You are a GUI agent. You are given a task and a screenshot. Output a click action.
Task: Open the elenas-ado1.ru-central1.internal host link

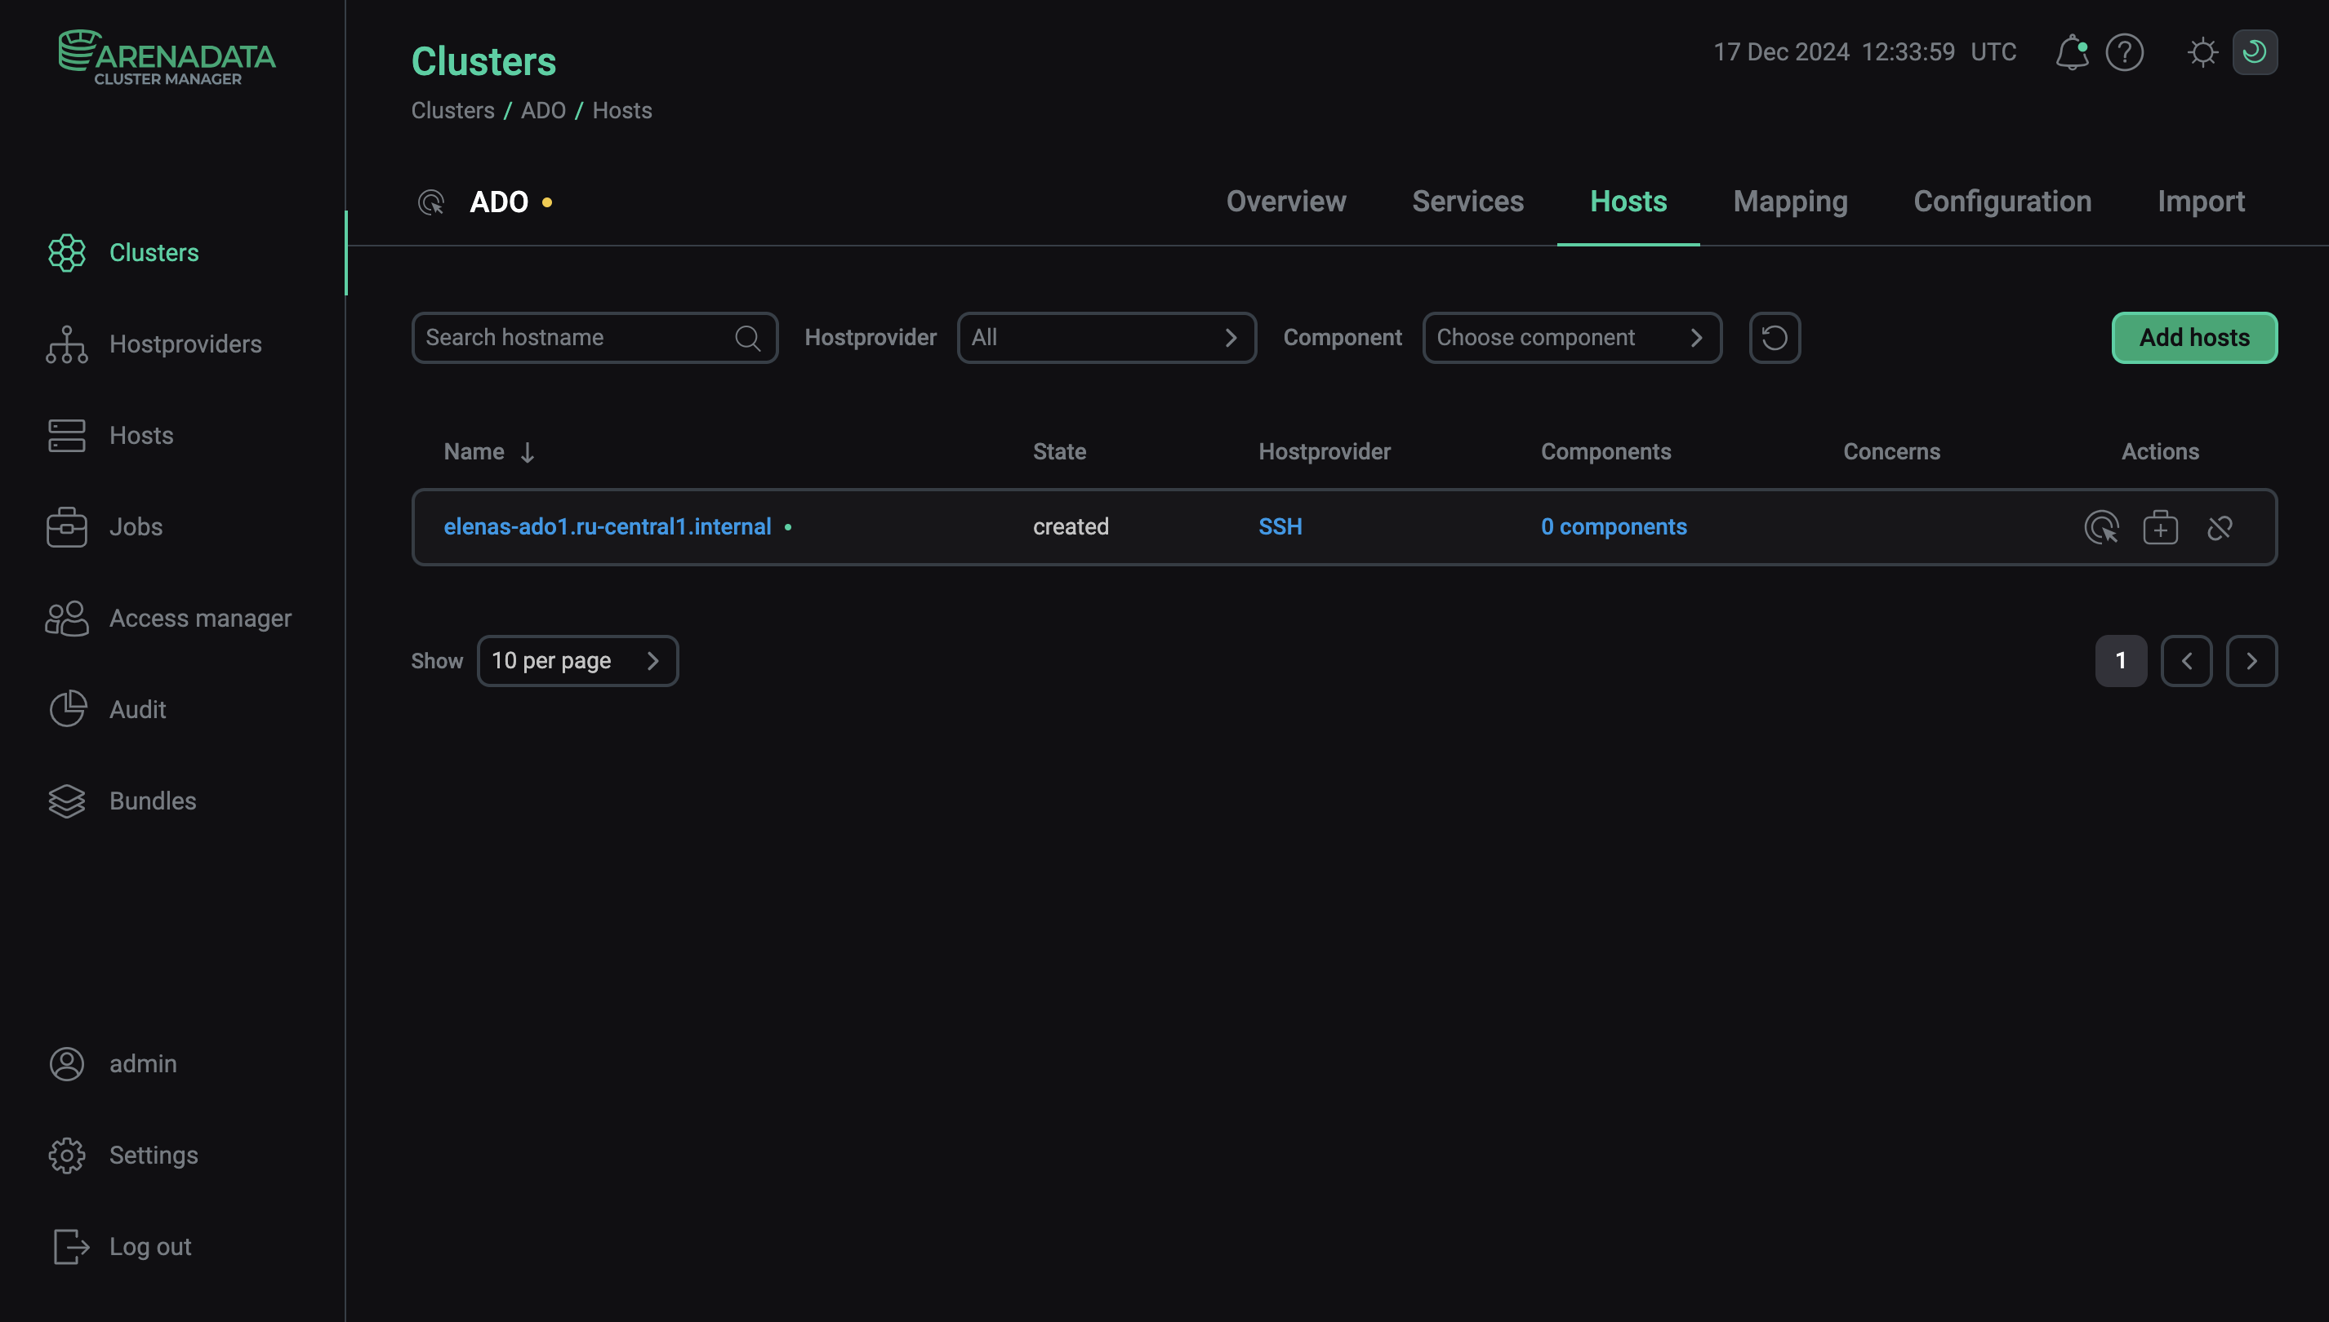607,526
